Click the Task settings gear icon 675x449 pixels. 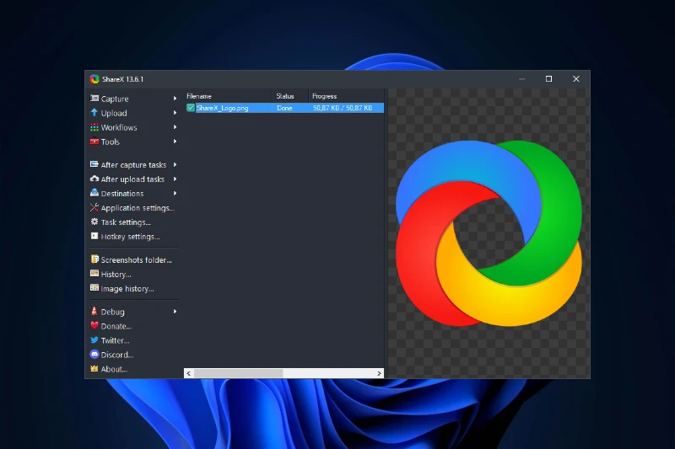coord(94,222)
